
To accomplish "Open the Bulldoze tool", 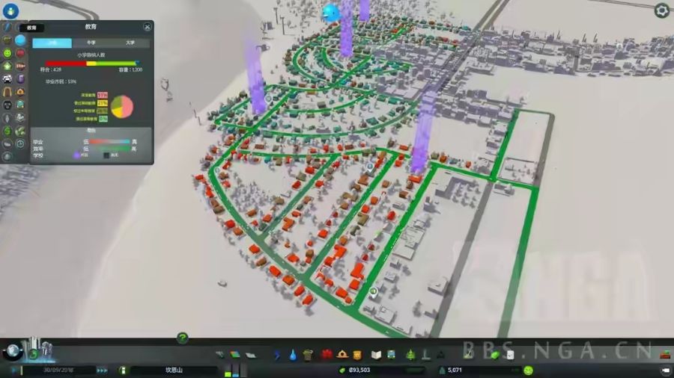I will click(x=664, y=354).
